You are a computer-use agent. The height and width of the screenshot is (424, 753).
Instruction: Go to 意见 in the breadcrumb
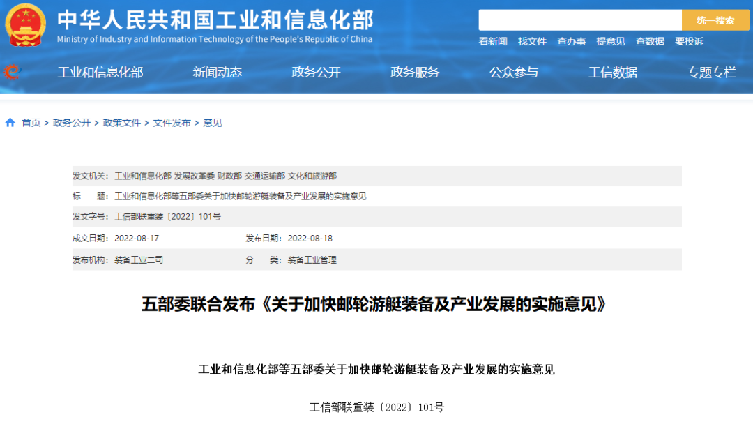coord(213,123)
